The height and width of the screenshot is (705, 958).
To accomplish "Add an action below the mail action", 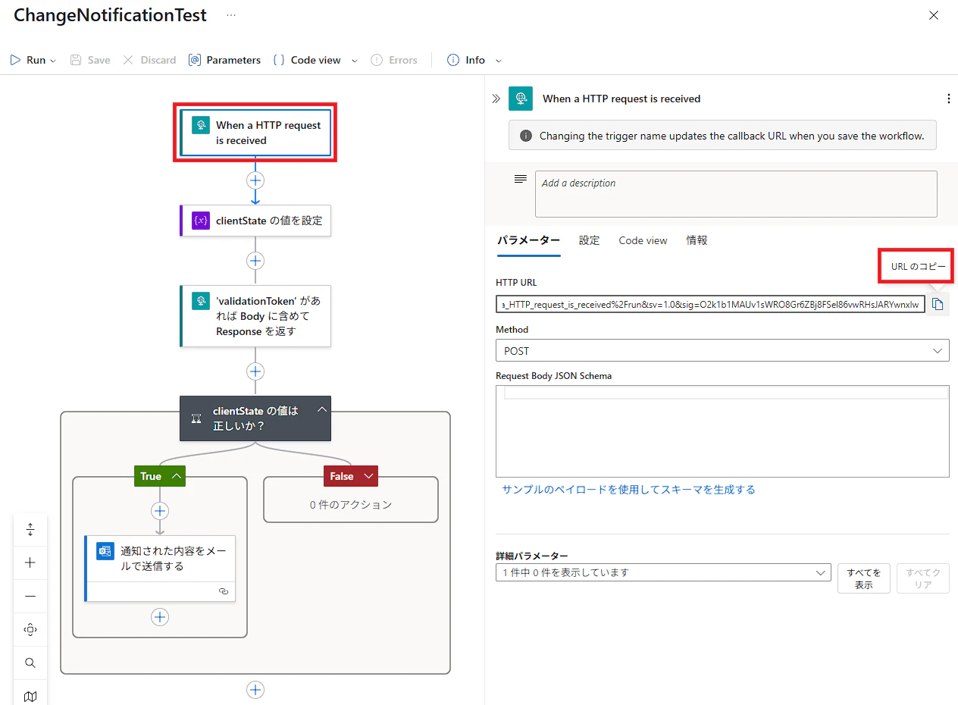I will (x=160, y=617).
